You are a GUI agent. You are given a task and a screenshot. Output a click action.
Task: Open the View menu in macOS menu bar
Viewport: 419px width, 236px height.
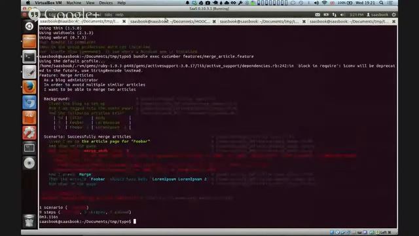click(90, 3)
